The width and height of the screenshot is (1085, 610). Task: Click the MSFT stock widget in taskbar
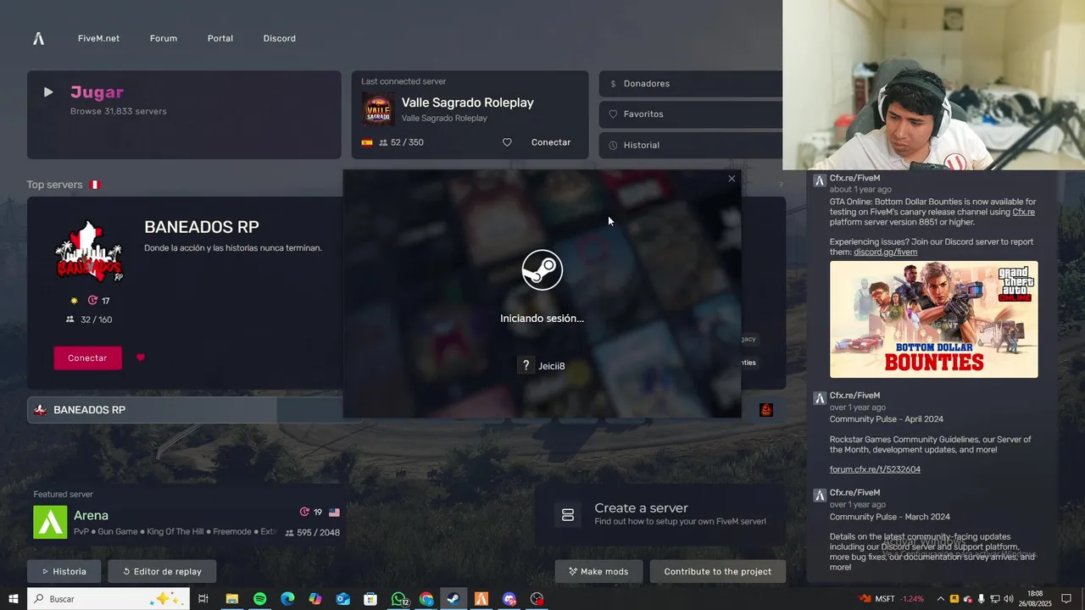click(892, 599)
